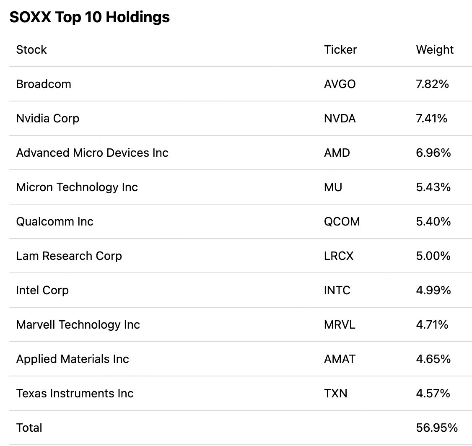Image resolution: width=472 pixels, height=446 pixels.
Task: Select the Broadcom stock name
Action: [x=44, y=84]
